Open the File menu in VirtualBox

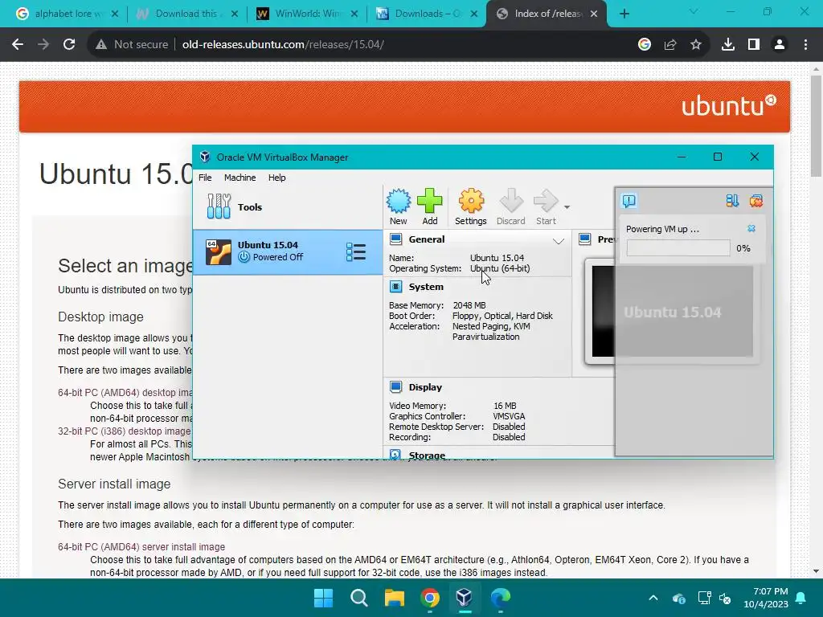click(x=205, y=178)
